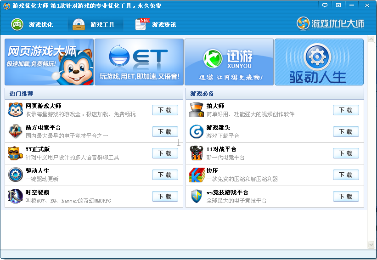Click the 浩方电竞平台 title text
This screenshot has width=377, height=260.
point(43,128)
